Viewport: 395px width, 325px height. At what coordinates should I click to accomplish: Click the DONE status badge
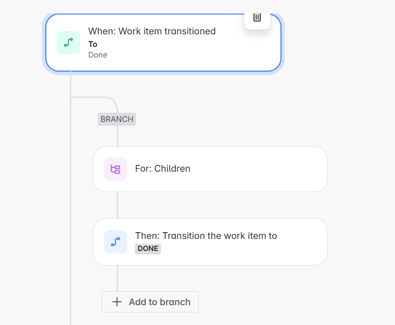148,249
